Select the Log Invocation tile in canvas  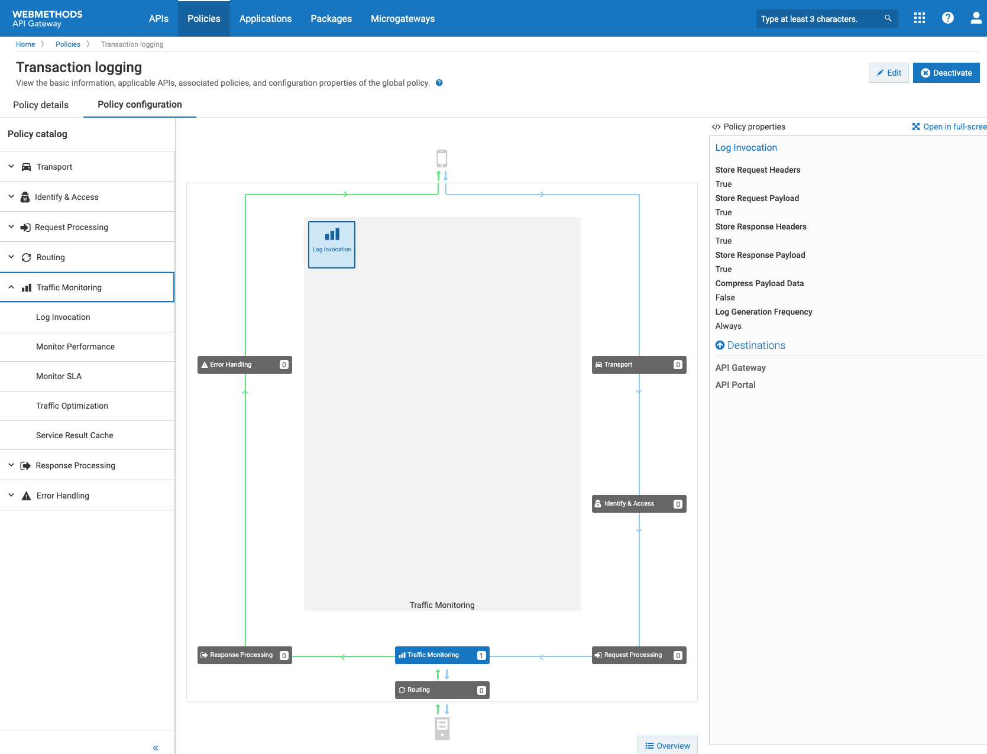(332, 244)
